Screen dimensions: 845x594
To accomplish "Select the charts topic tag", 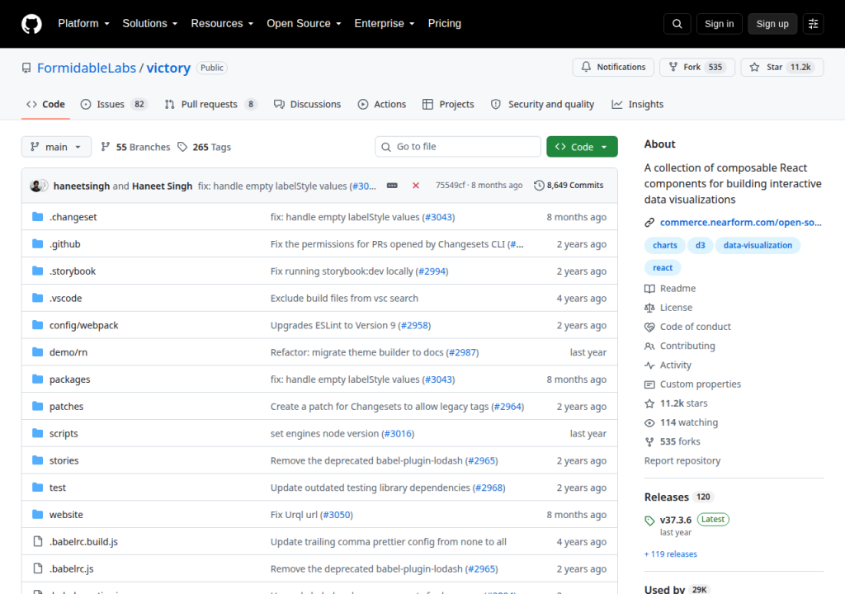I will (664, 245).
